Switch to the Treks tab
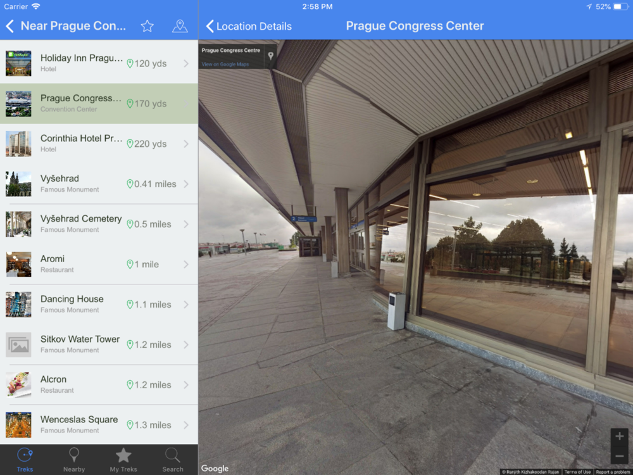This screenshot has width=633, height=475. coord(25,460)
